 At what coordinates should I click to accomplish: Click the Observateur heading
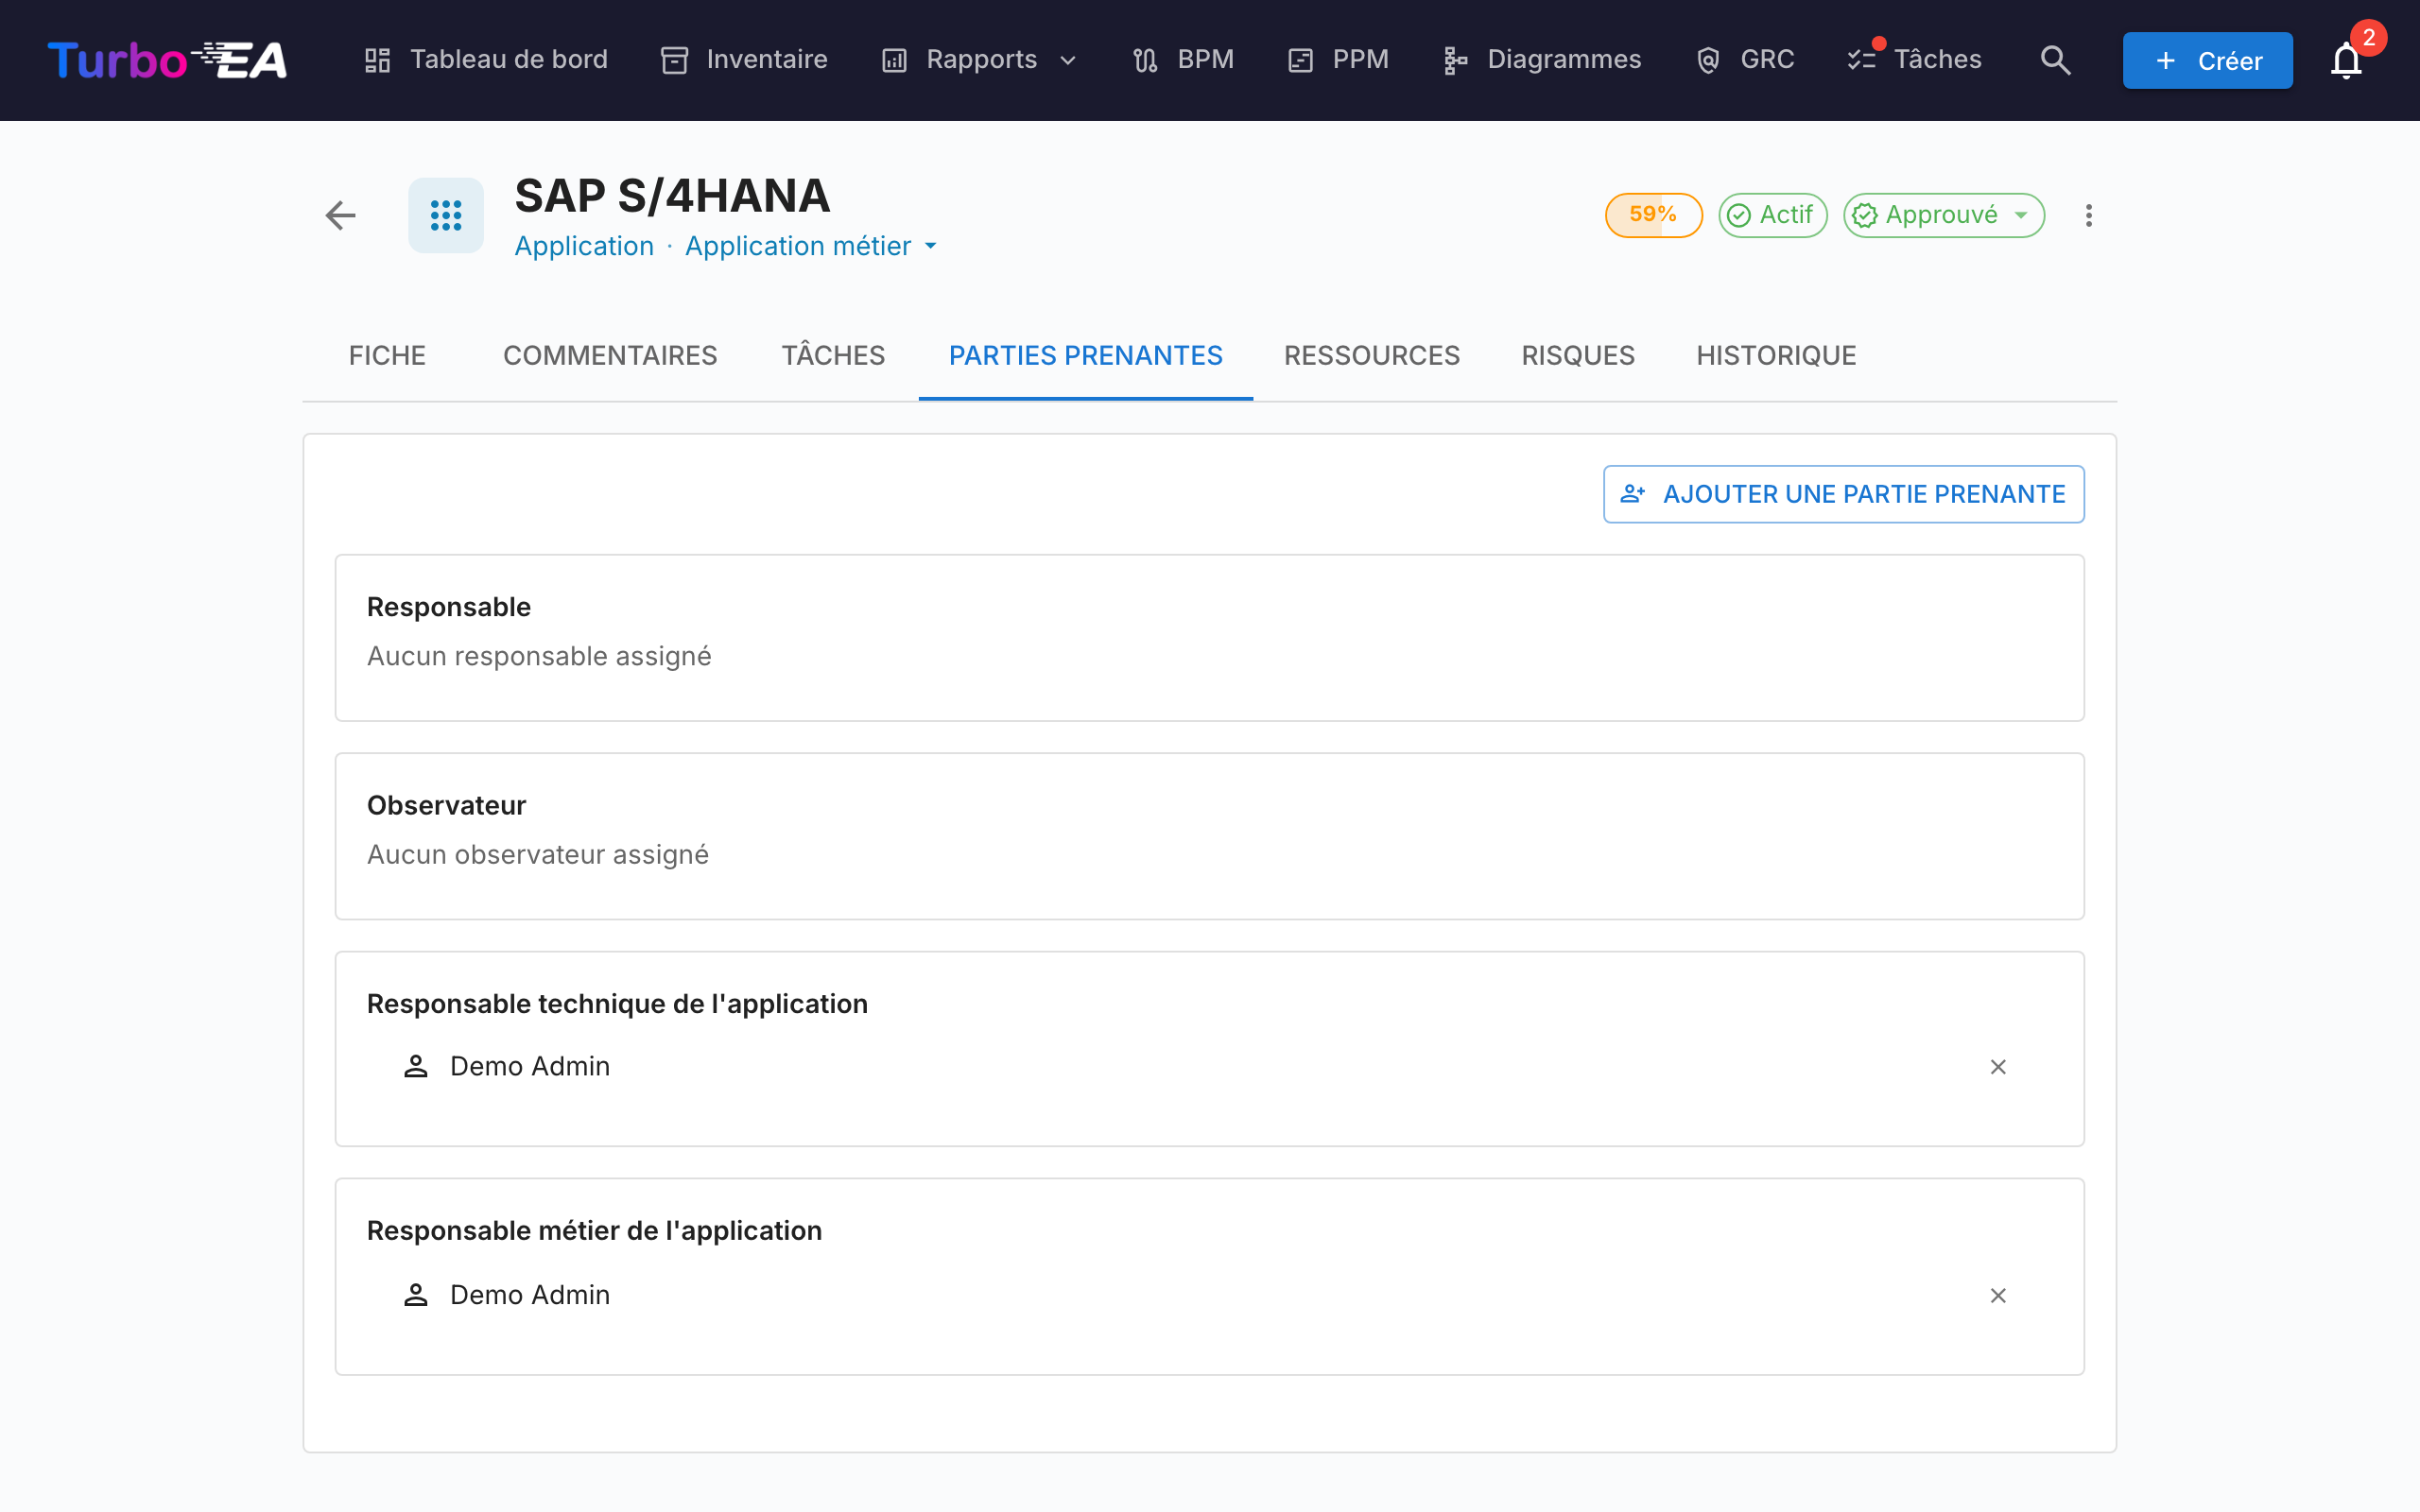click(x=446, y=805)
